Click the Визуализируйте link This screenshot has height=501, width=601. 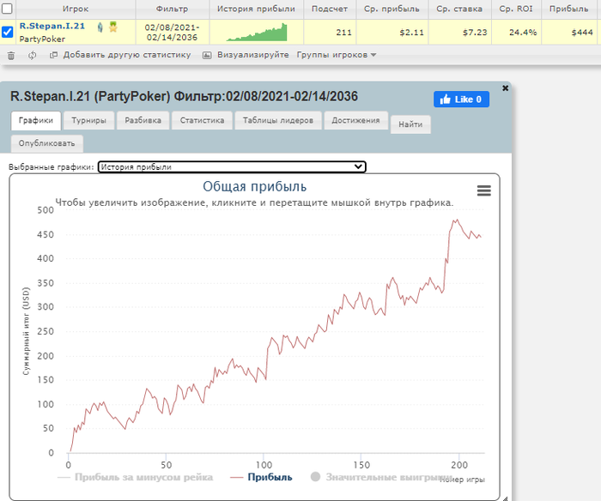pos(253,55)
